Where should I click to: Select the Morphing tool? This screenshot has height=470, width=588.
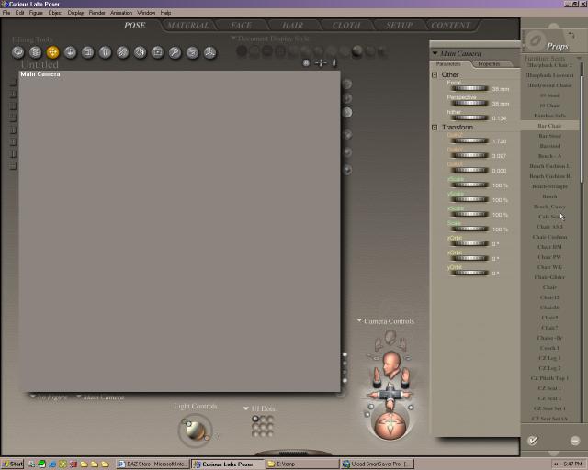pos(192,52)
